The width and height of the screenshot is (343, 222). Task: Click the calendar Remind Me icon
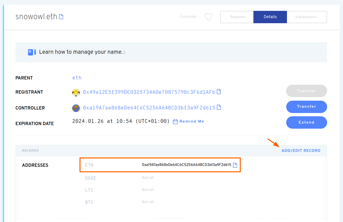(x=175, y=122)
